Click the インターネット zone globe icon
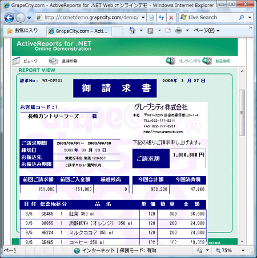Screen dimensions: 257x258 (x=77, y=251)
